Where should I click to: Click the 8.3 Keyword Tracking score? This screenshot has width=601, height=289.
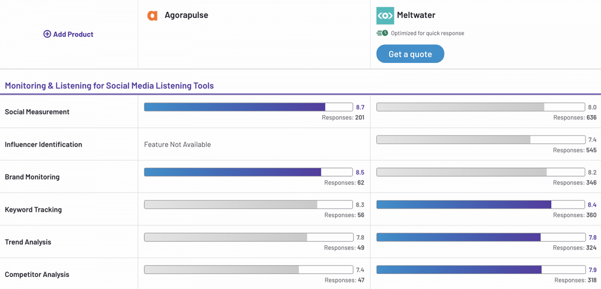click(360, 204)
